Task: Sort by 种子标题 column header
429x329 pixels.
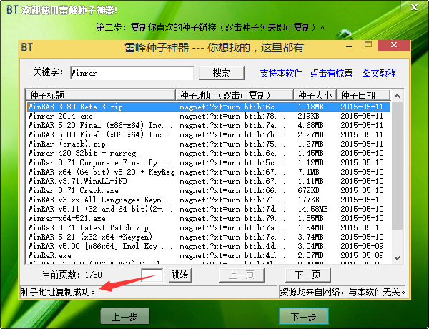Action: coord(100,95)
